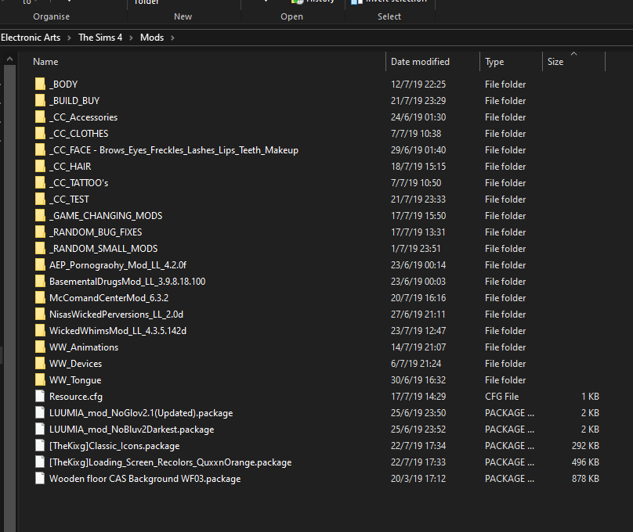This screenshot has height=532, width=633.
Task: Click the LUUMIA_mod_NoBluv2Darkest package file icon
Action: 40,430
